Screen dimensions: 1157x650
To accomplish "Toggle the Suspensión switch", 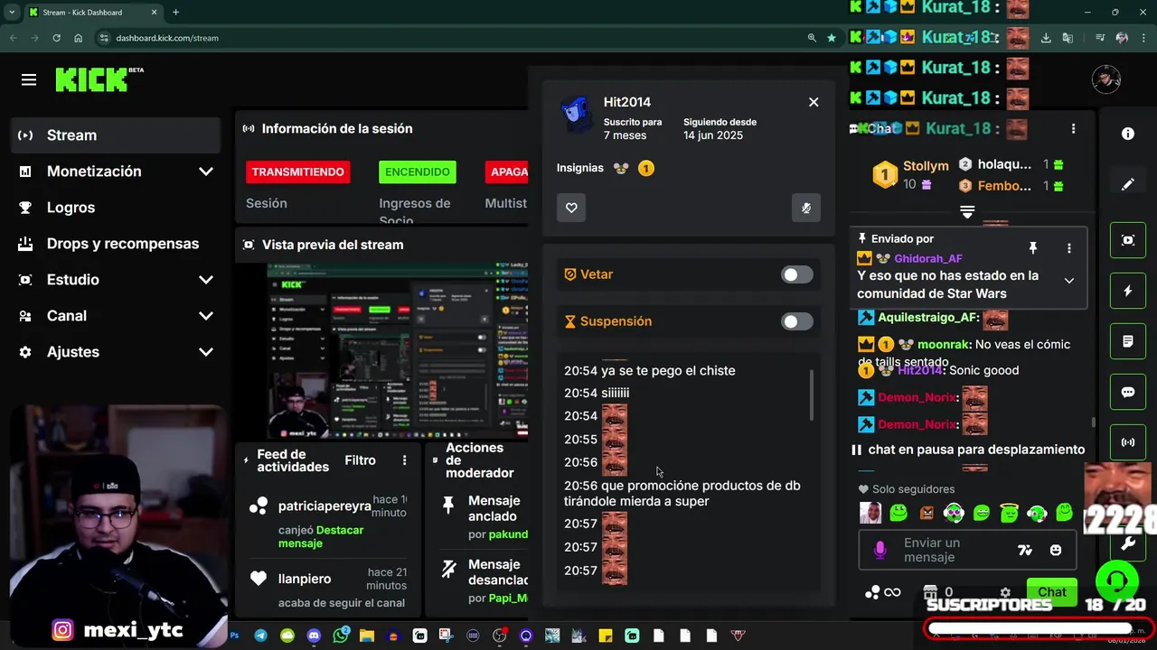I will tap(796, 321).
